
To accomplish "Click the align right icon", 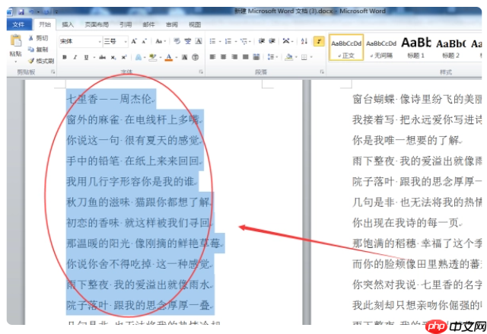I will click(234, 57).
